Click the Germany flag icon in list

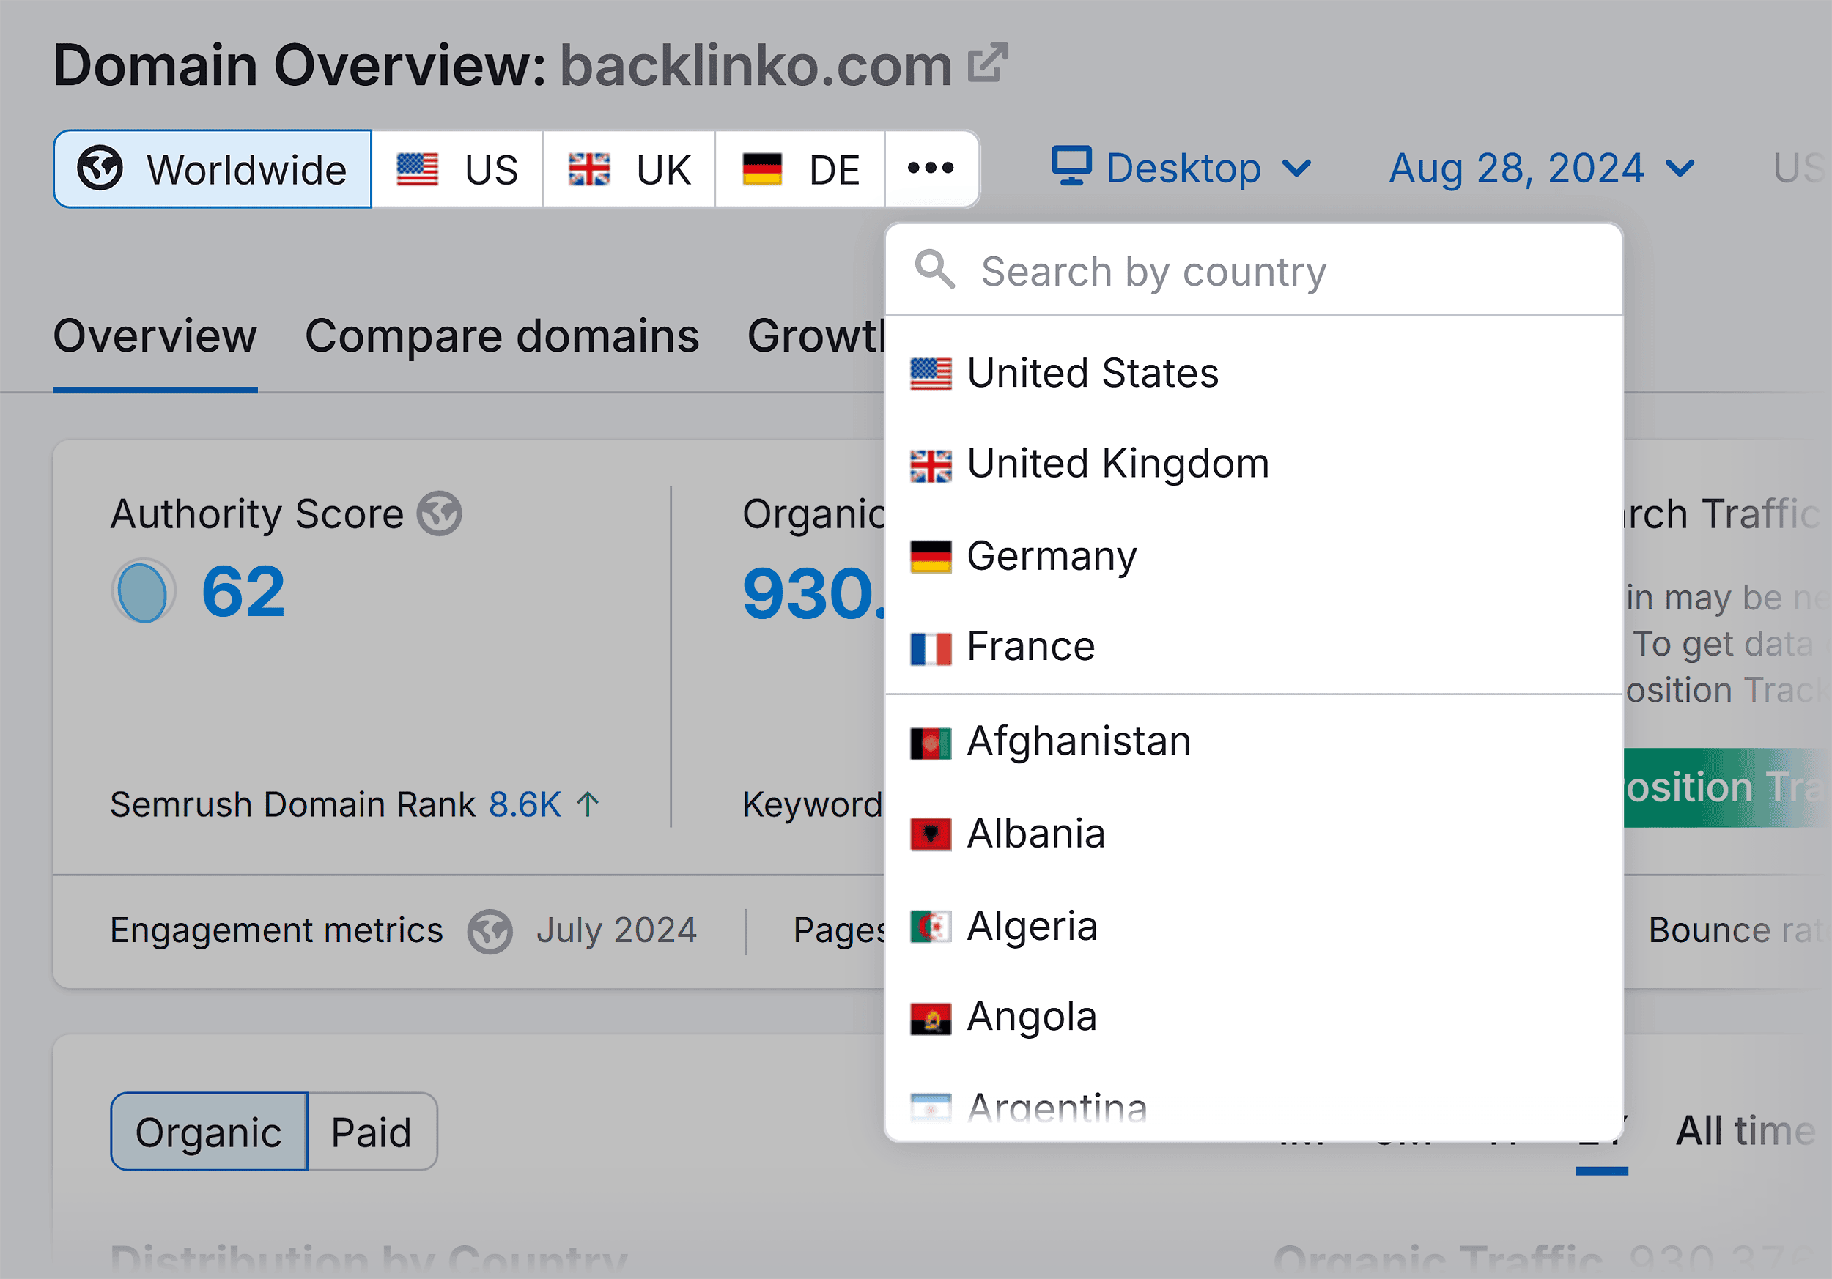(931, 557)
